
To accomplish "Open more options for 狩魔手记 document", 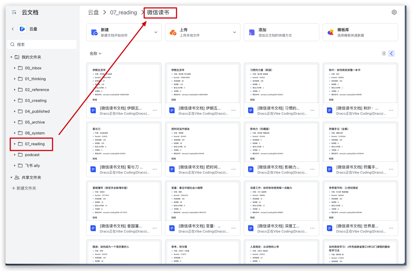I will point(391,169).
